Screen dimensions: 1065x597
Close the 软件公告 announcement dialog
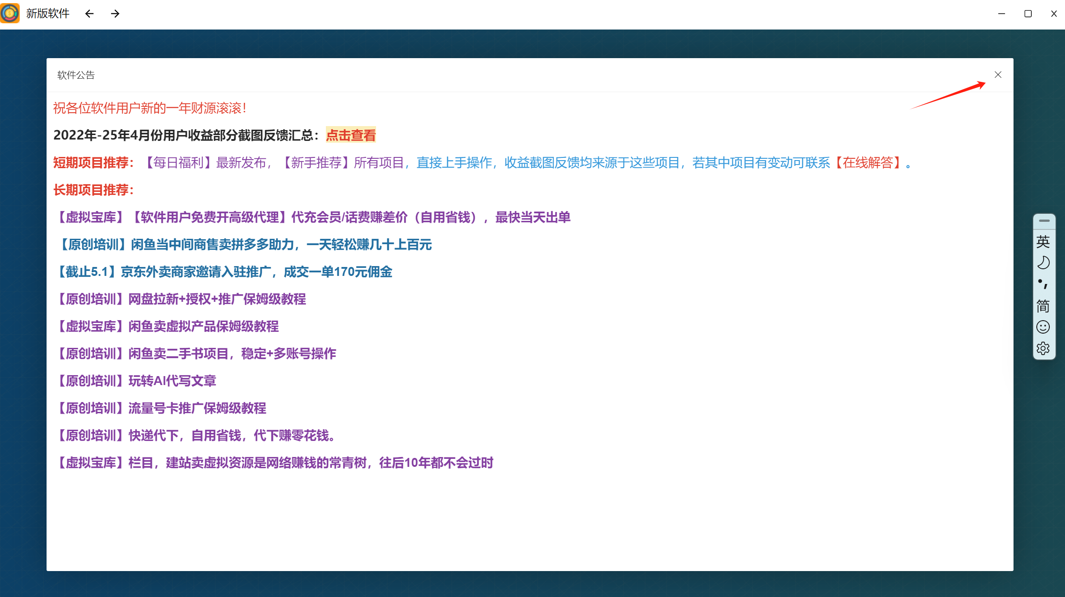click(998, 75)
